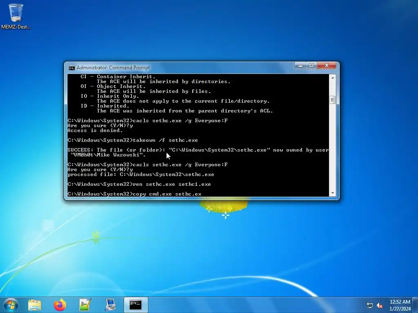Open the Notepad++ taskbar icon
The height and width of the screenshot is (313, 418).
[x=85, y=305]
